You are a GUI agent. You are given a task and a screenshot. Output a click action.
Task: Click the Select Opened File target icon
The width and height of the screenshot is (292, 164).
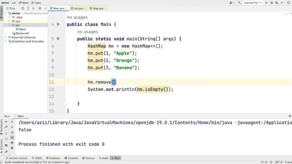click(x=23, y=8)
